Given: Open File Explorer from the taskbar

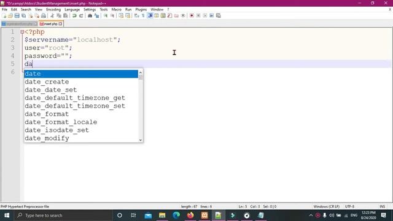Looking at the screenshot, I should click(162, 215).
